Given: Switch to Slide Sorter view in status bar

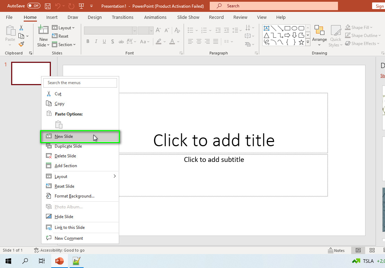Looking at the screenshot, I should [x=372, y=250].
